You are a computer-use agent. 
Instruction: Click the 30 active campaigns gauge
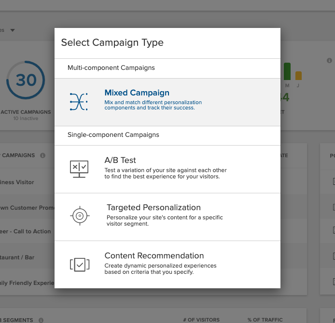click(26, 80)
